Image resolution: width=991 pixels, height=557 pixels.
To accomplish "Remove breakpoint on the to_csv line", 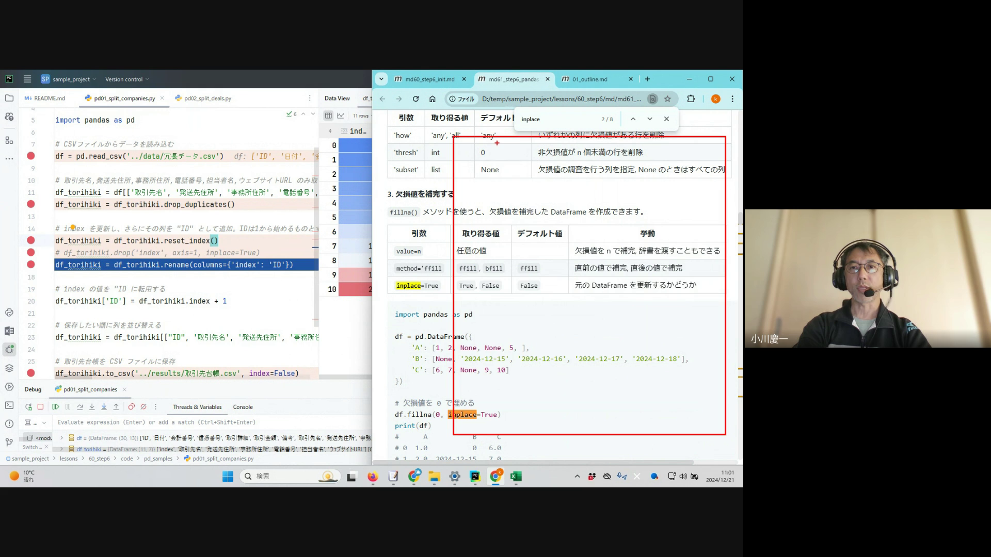I will point(31,373).
